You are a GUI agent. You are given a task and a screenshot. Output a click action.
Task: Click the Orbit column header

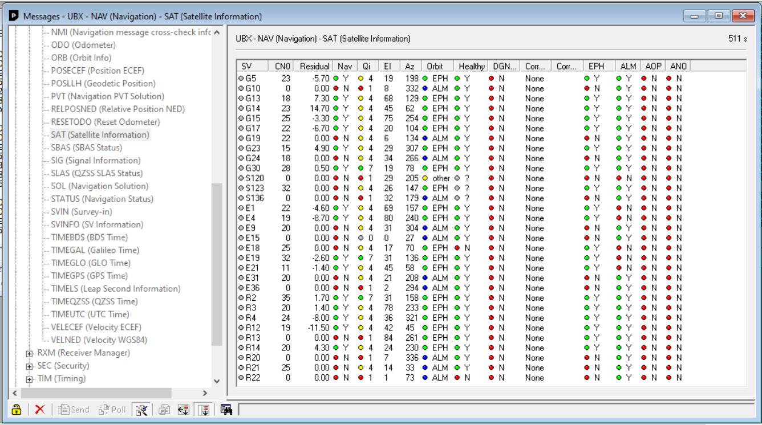pos(435,66)
